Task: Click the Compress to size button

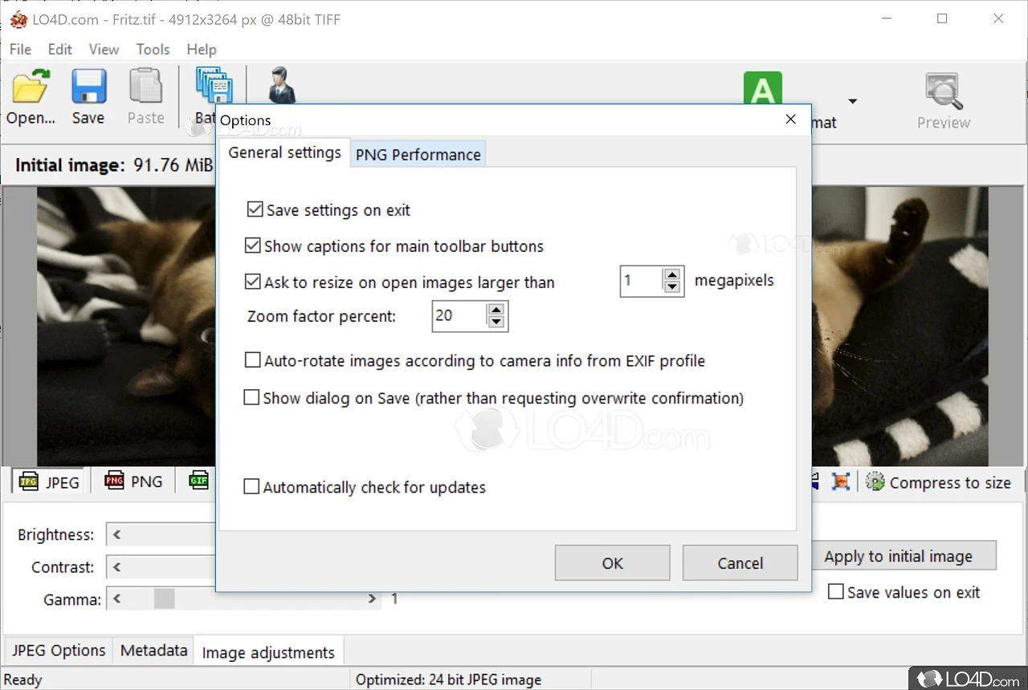Action: pyautogui.click(x=939, y=482)
